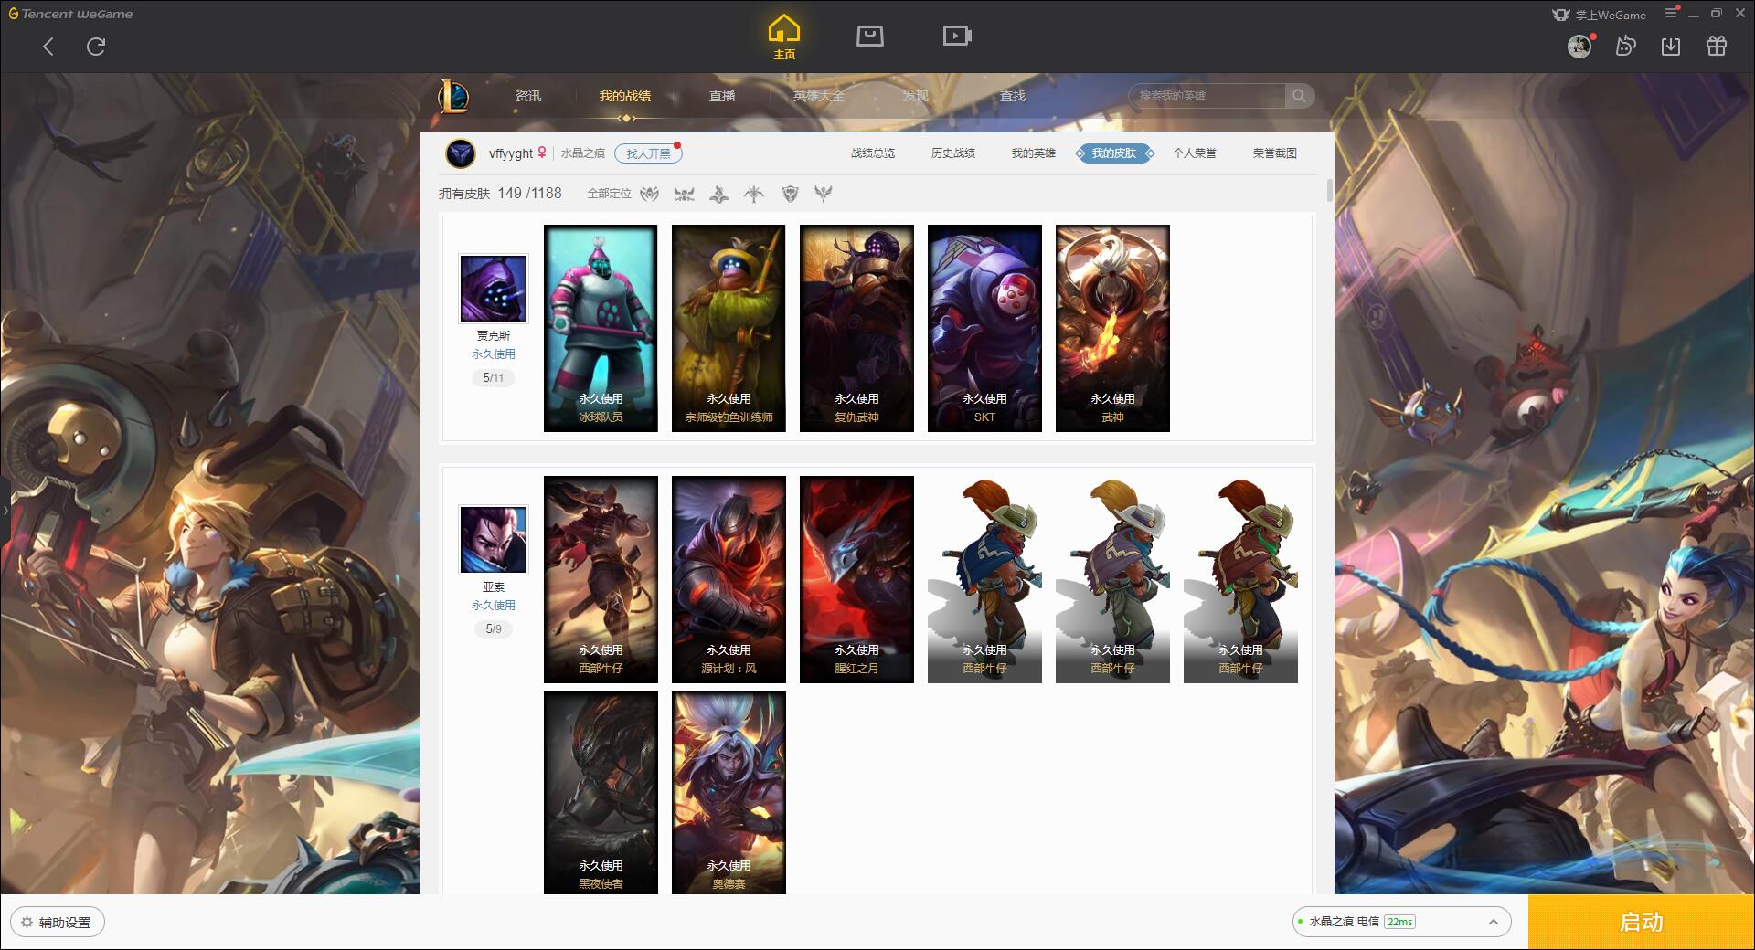Click the refresh page icon

pos(96,47)
